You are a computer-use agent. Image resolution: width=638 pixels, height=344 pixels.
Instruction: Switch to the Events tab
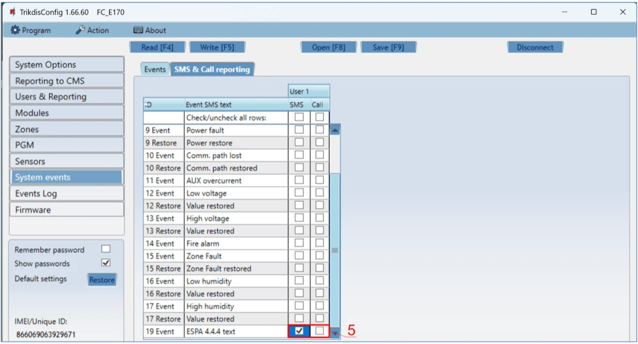[155, 69]
